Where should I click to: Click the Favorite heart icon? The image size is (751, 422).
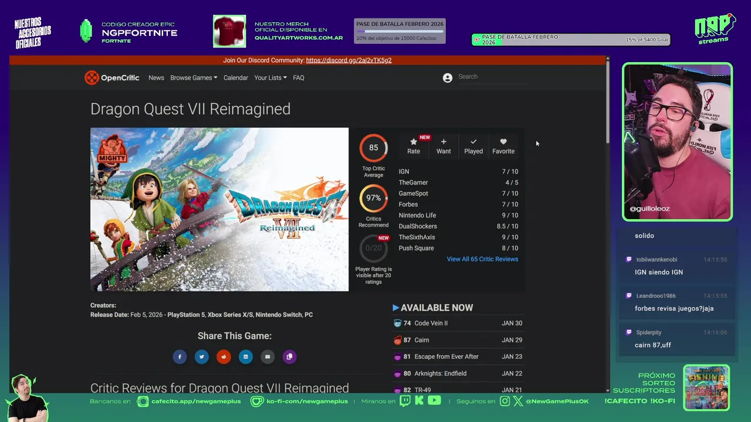503,142
